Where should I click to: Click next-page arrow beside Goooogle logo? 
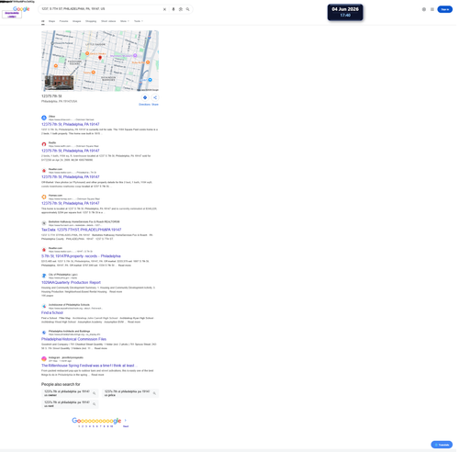(126, 422)
